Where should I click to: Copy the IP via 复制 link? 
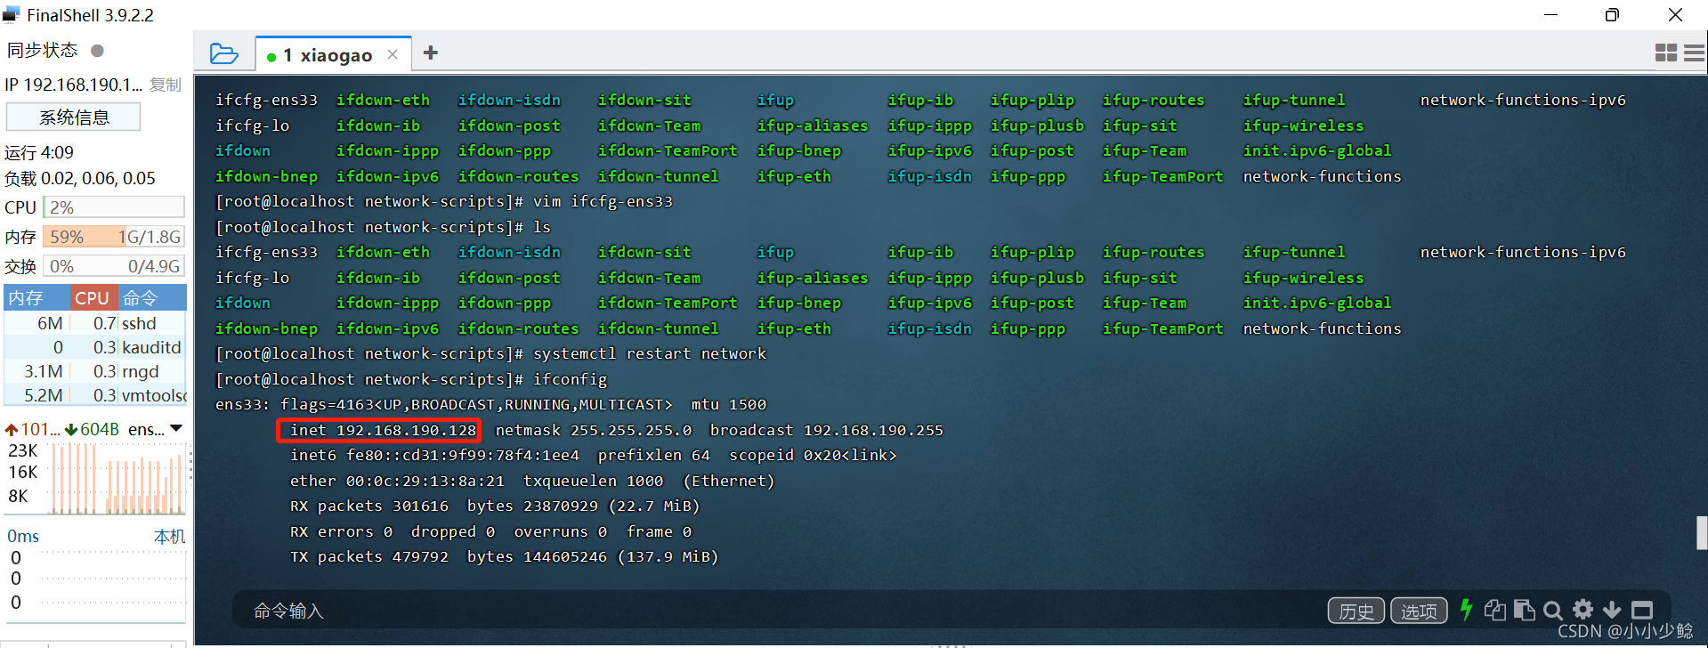point(166,85)
